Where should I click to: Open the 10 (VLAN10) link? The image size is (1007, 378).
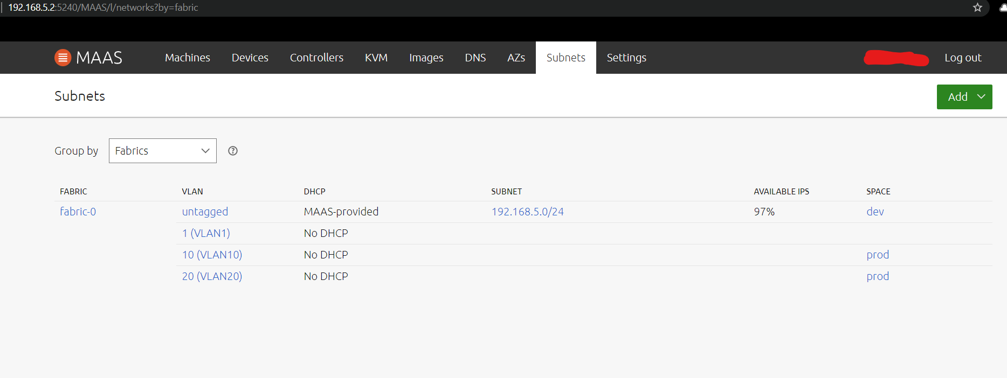[212, 255]
